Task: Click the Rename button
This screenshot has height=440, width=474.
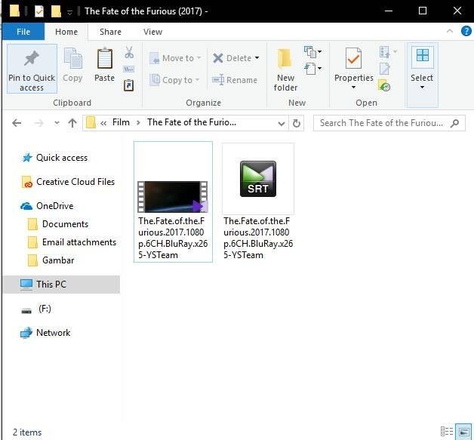Action: click(x=235, y=80)
